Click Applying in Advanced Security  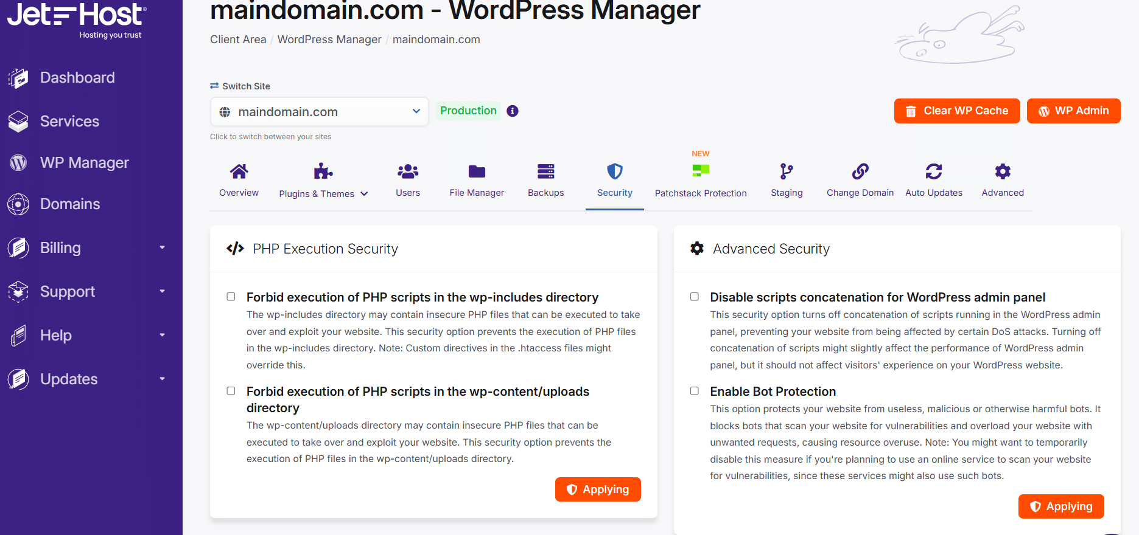1061,506
